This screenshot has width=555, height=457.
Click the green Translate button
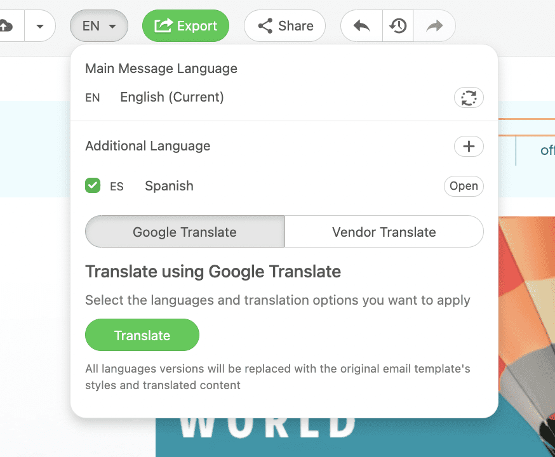[x=142, y=334]
